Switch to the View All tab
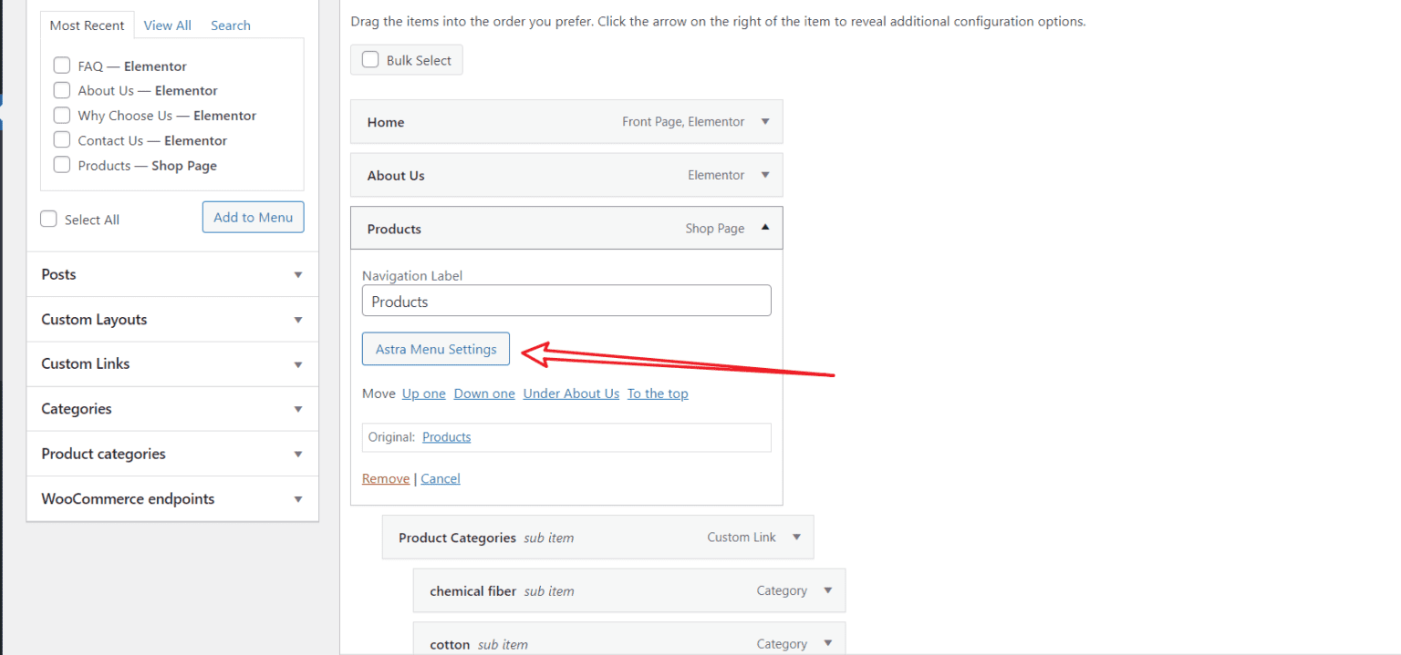This screenshot has height=655, width=1401. [167, 26]
